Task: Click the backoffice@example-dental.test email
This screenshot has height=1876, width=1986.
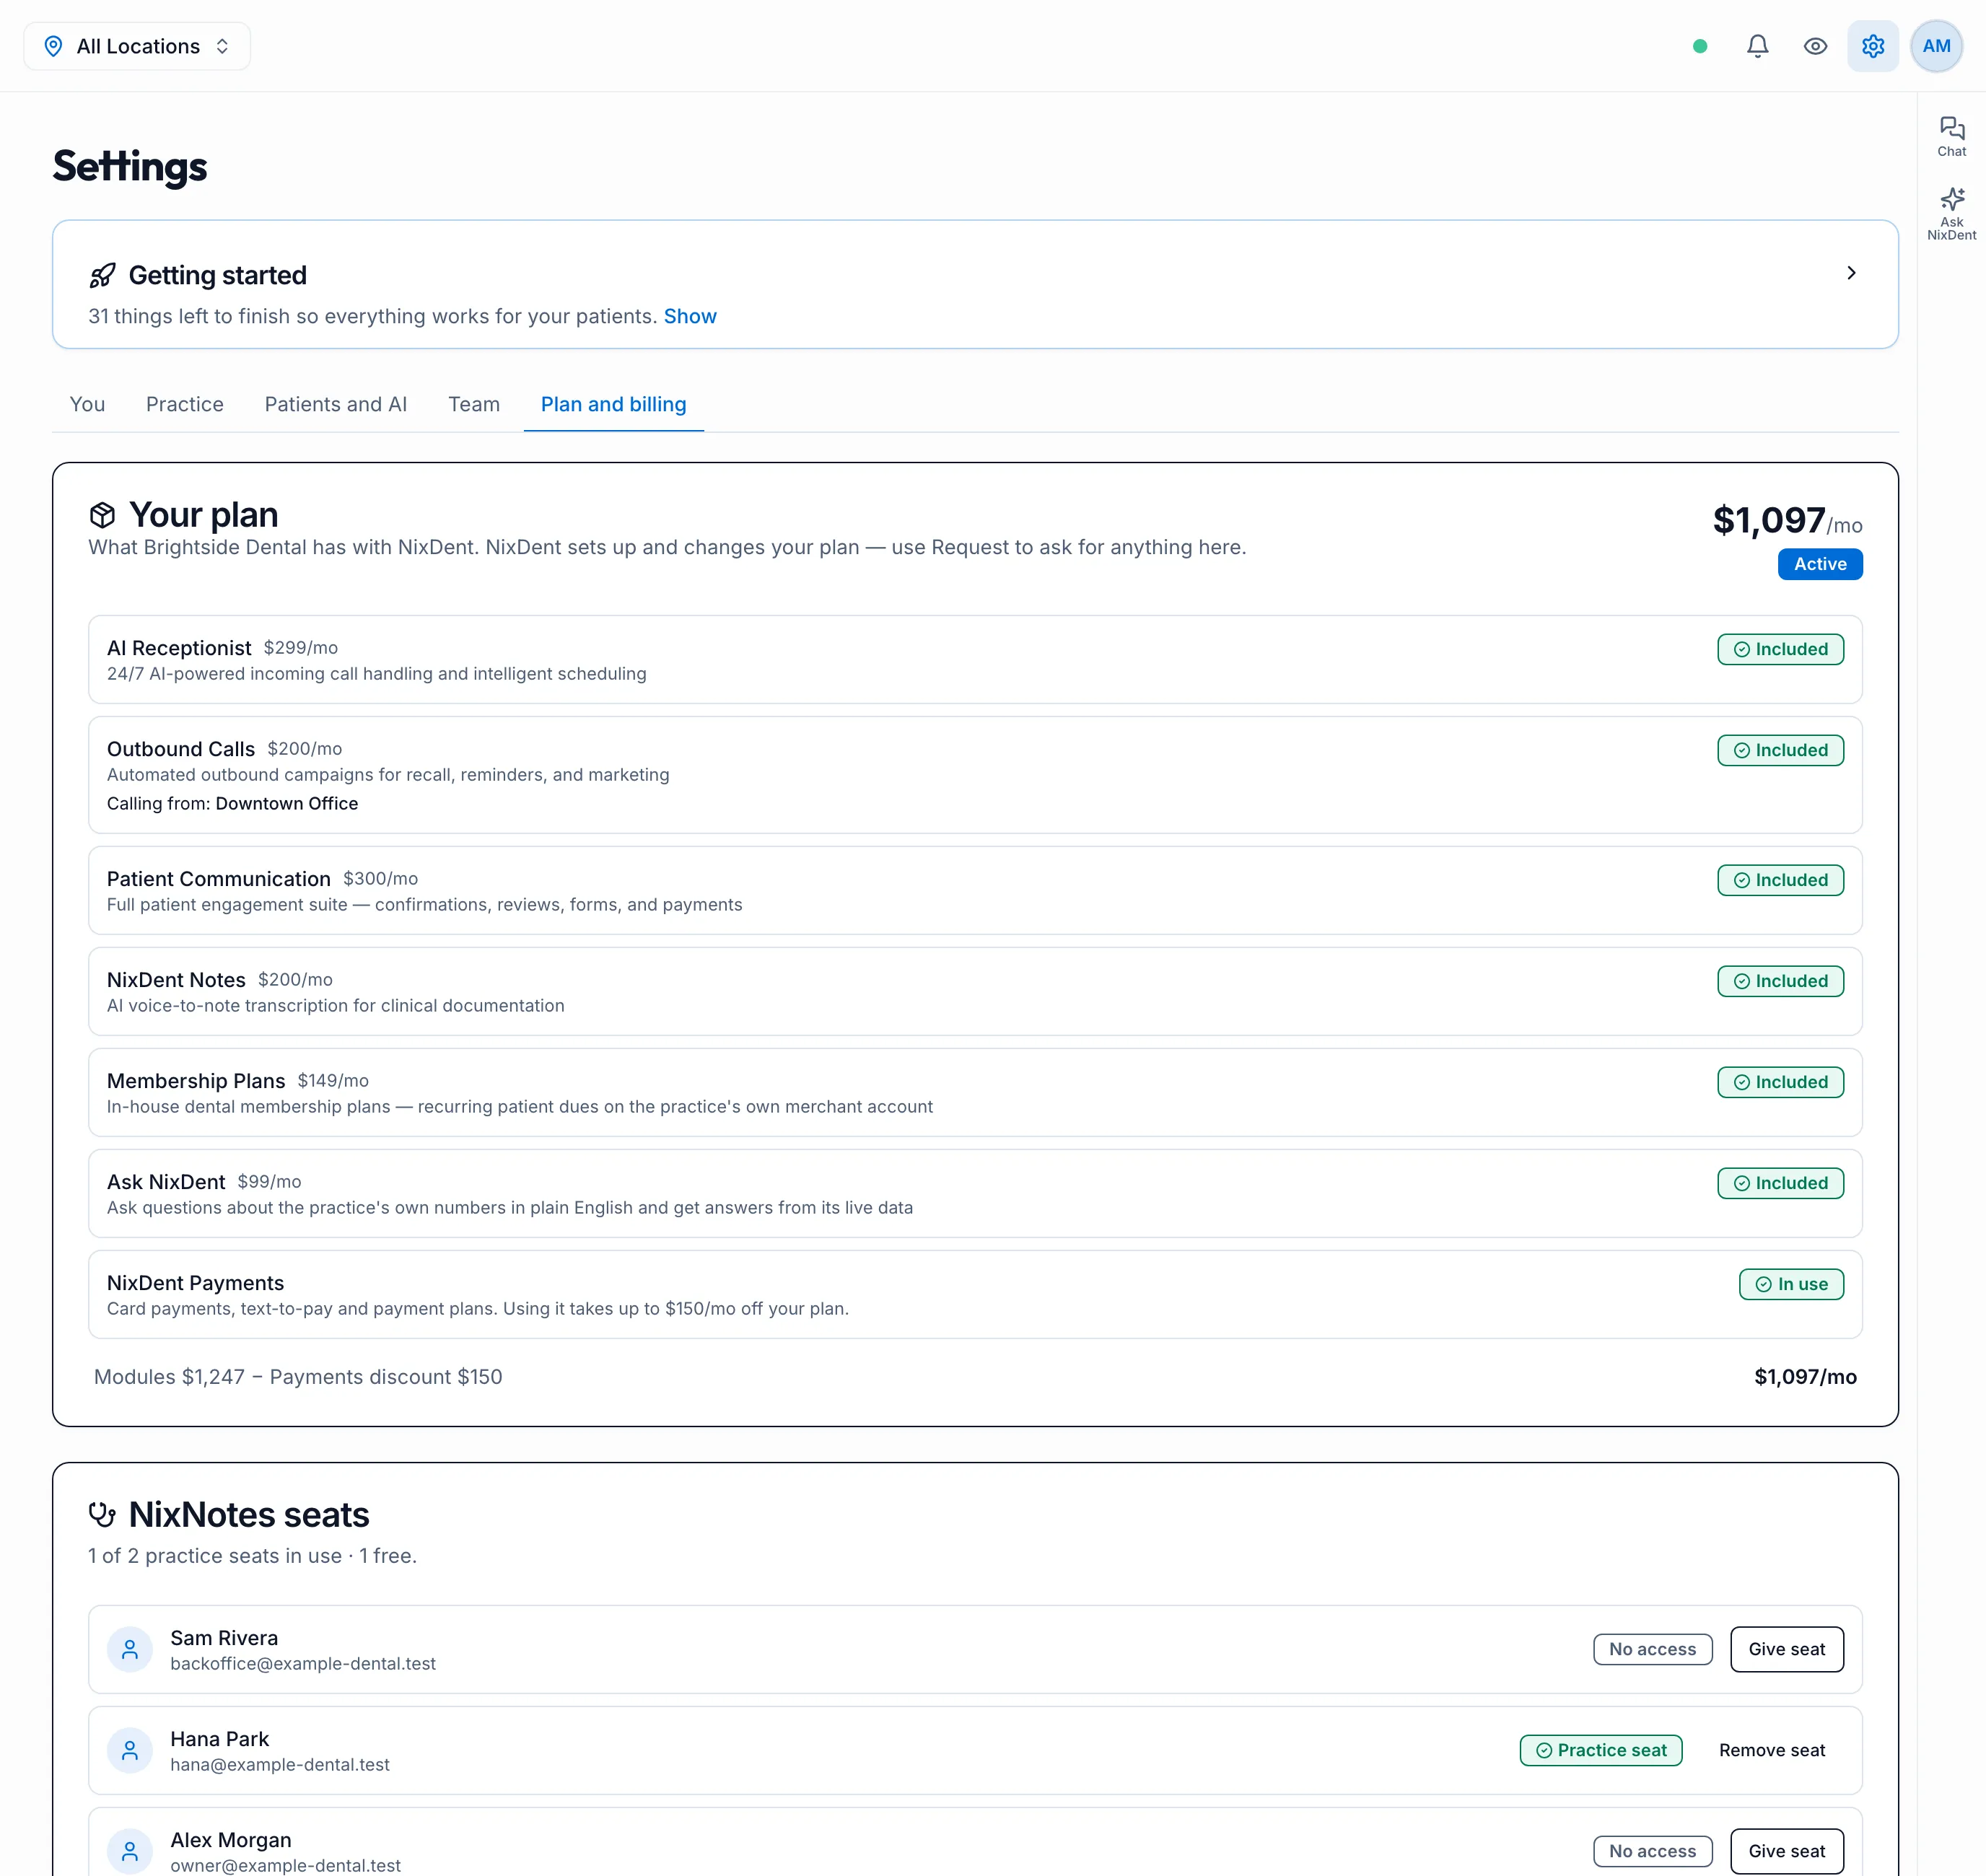Action: click(x=303, y=1664)
